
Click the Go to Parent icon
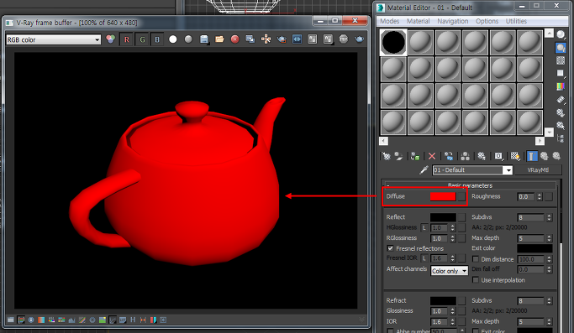pyautogui.click(x=545, y=157)
